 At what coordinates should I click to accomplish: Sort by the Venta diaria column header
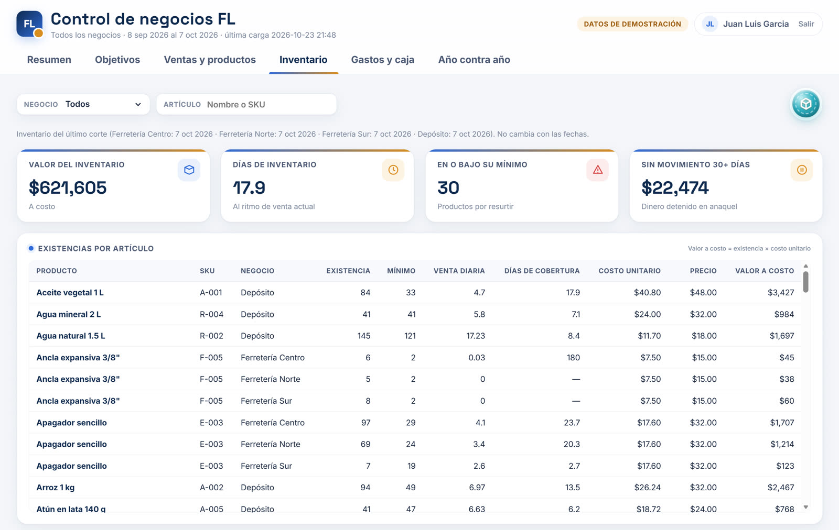[x=459, y=271]
